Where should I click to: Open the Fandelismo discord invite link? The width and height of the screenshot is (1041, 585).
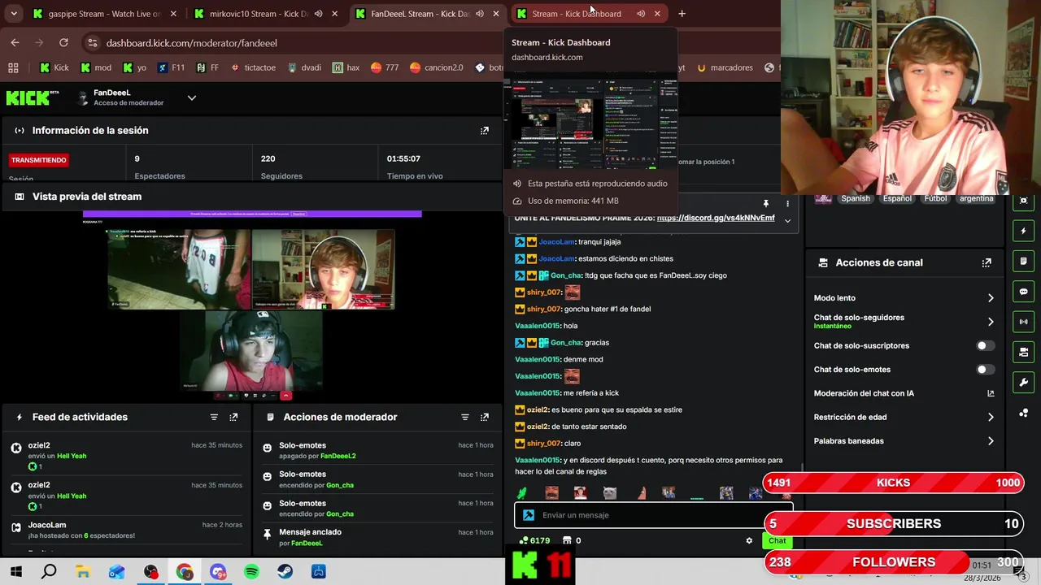(716, 219)
